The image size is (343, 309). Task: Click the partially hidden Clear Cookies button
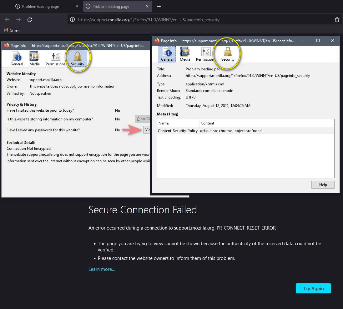[142, 119]
